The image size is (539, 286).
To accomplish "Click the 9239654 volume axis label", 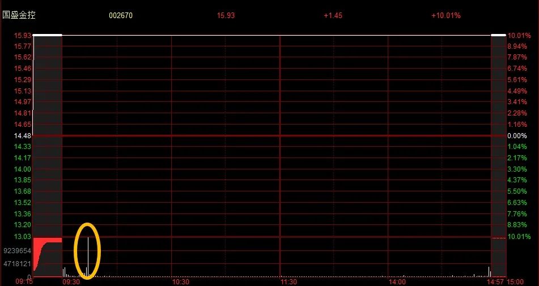I will pyautogui.click(x=17, y=250).
